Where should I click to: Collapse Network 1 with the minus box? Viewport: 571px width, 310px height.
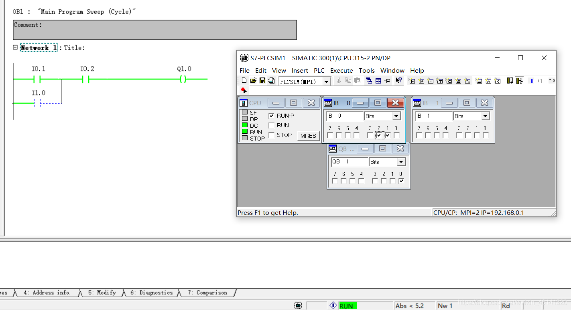(x=15, y=47)
